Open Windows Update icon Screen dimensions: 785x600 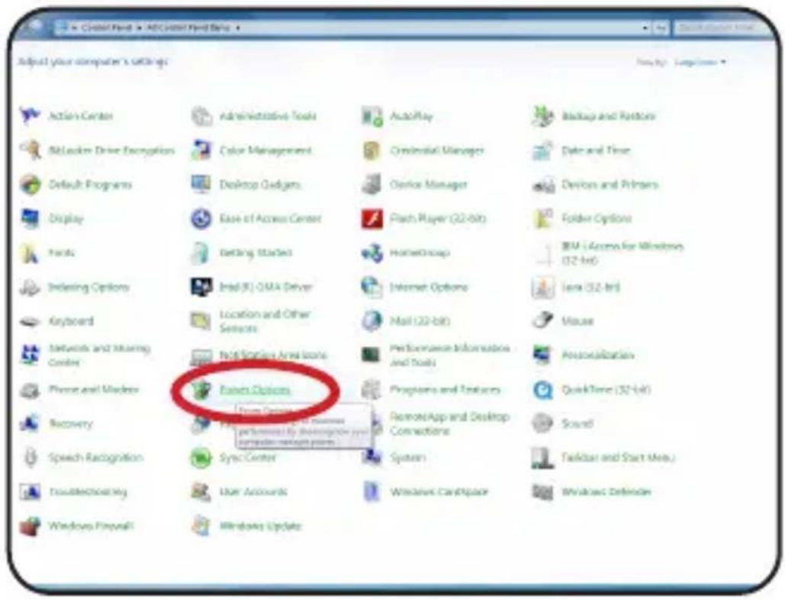click(x=201, y=526)
